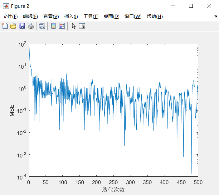Open the 桌面(D) menu
This screenshot has width=219, height=195.
(111, 16)
